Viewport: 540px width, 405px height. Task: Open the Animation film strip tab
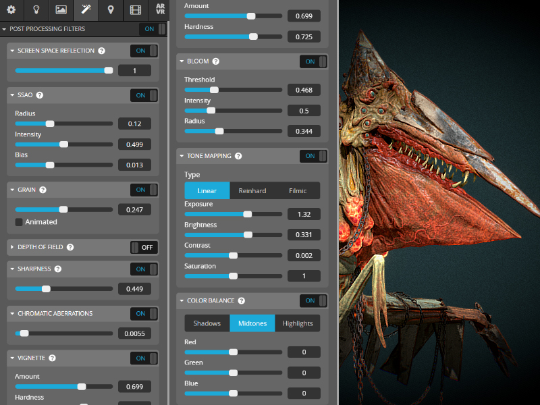[136, 10]
